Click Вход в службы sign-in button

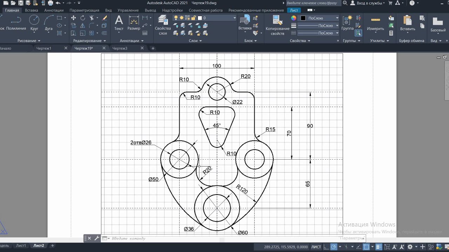(368, 3)
